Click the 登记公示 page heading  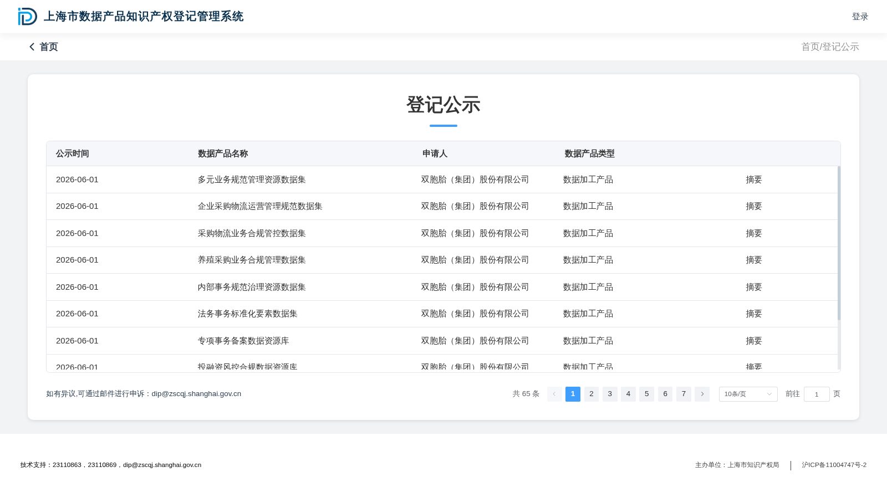(x=443, y=105)
